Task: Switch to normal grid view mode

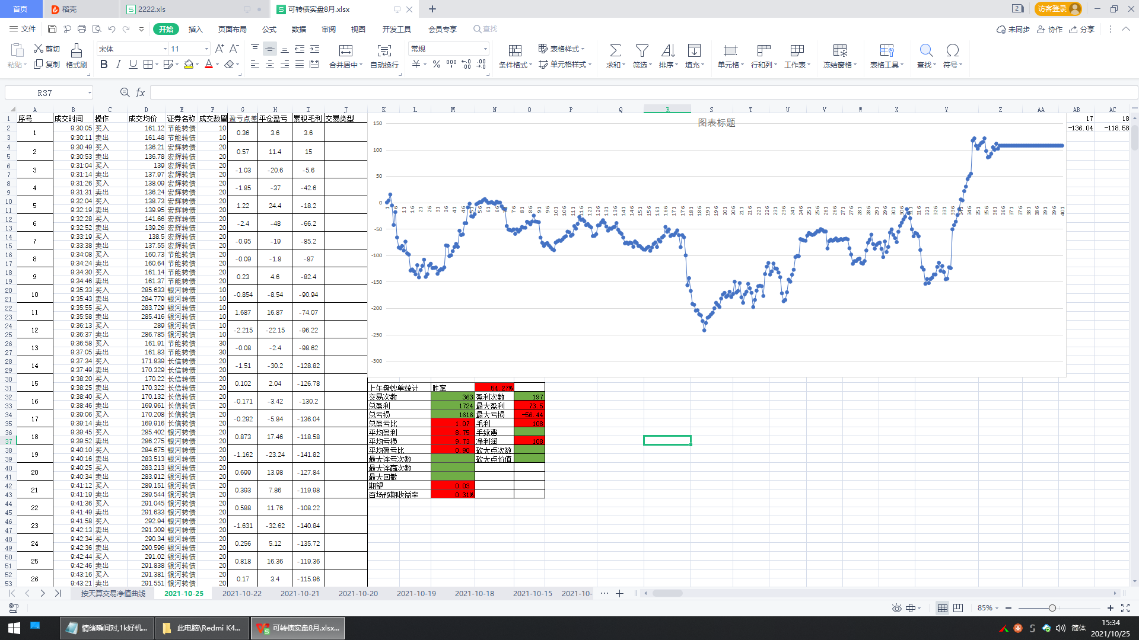Action: [942, 608]
